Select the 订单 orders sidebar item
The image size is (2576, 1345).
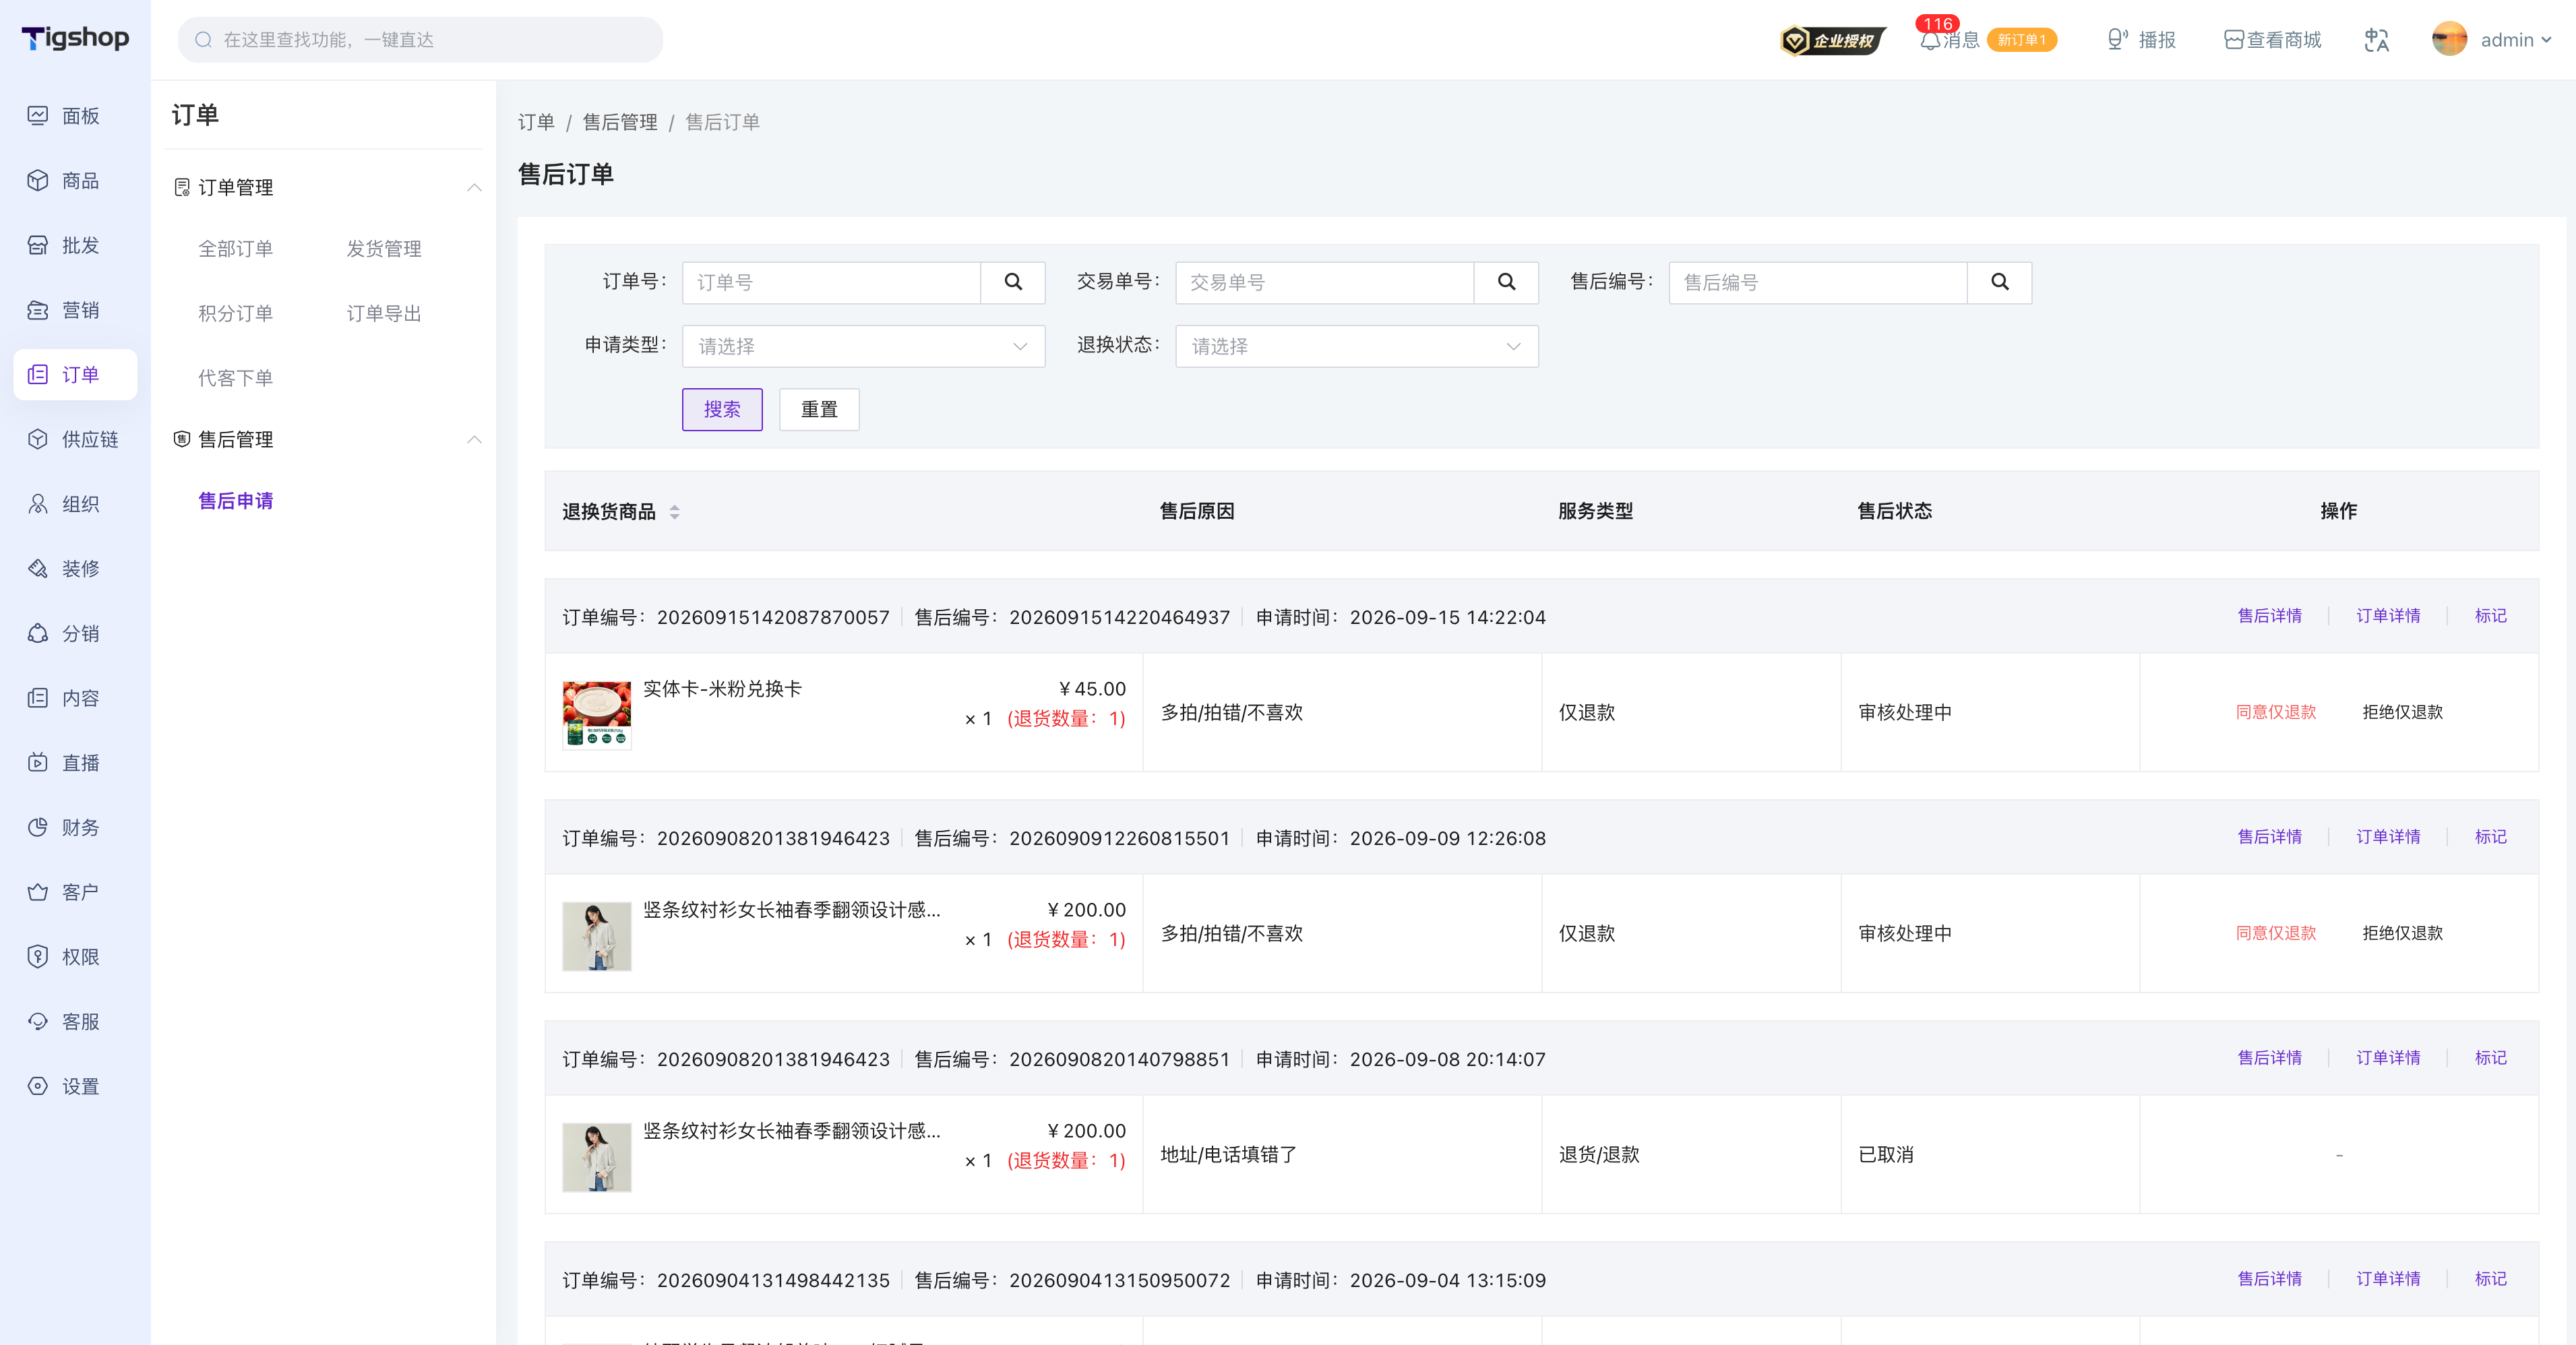75,375
